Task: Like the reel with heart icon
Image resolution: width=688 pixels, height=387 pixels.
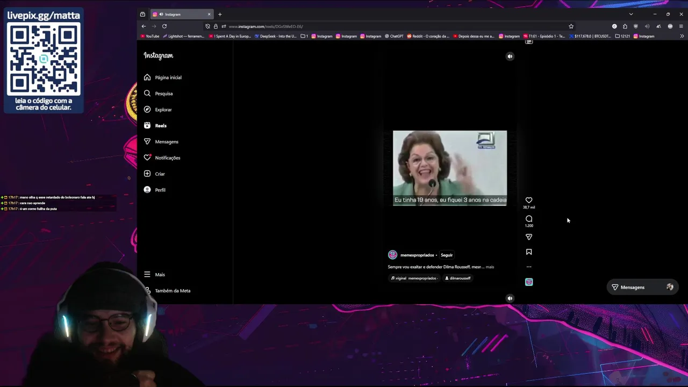Action: [x=529, y=200]
